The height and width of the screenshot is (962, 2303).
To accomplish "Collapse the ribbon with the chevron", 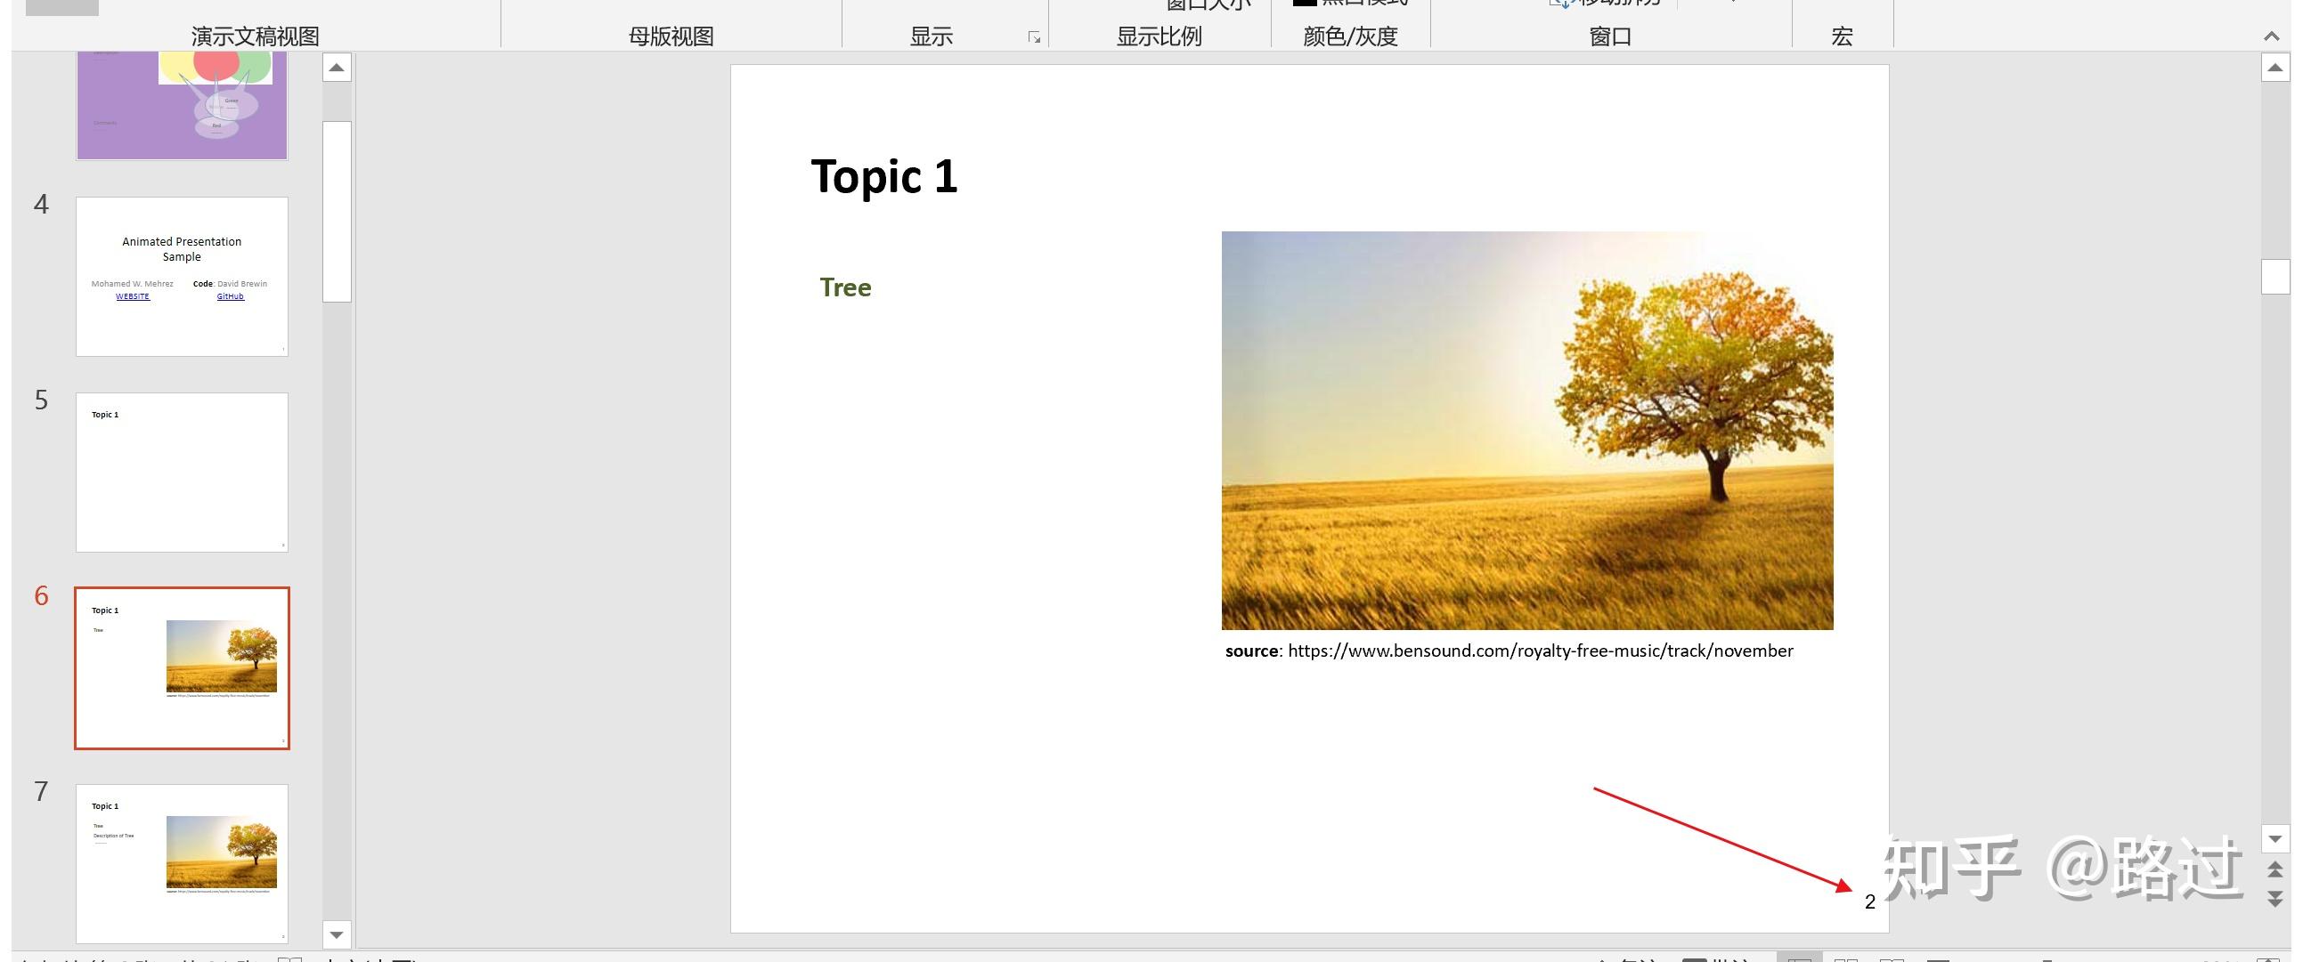I will click(2273, 36).
